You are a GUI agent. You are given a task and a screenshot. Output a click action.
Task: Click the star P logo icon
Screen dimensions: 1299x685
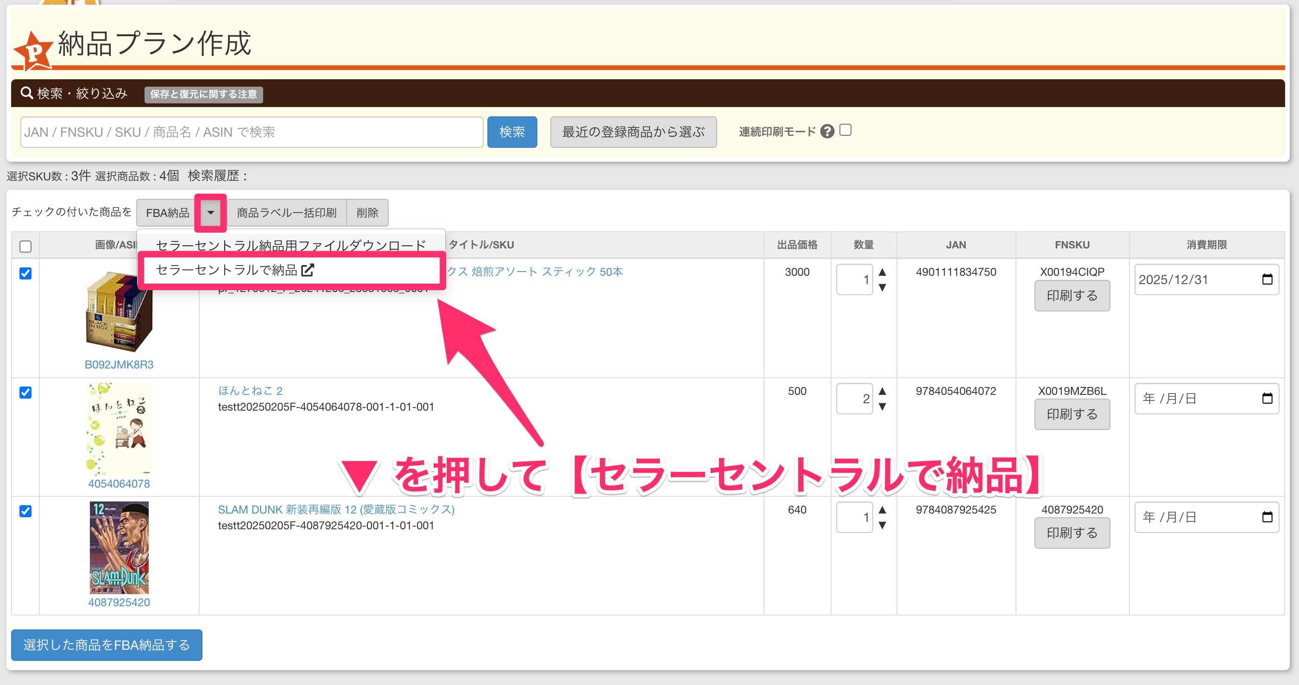[33, 51]
